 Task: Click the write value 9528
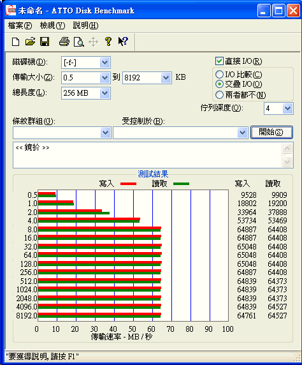point(248,195)
